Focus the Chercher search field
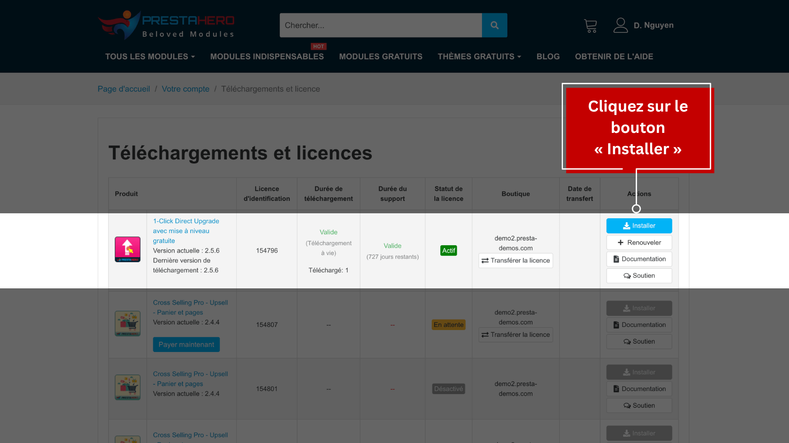The width and height of the screenshot is (789, 443). [x=381, y=25]
